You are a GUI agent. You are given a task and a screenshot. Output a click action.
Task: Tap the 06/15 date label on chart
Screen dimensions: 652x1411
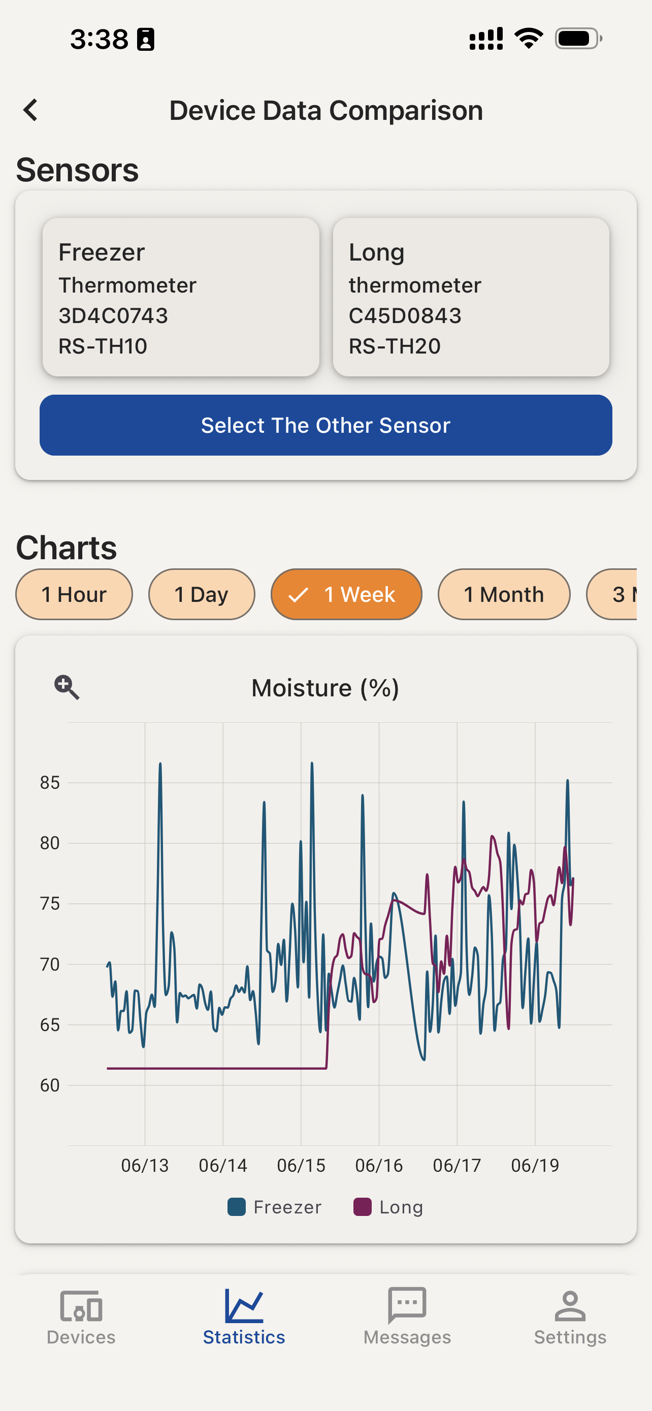pos(301,1165)
